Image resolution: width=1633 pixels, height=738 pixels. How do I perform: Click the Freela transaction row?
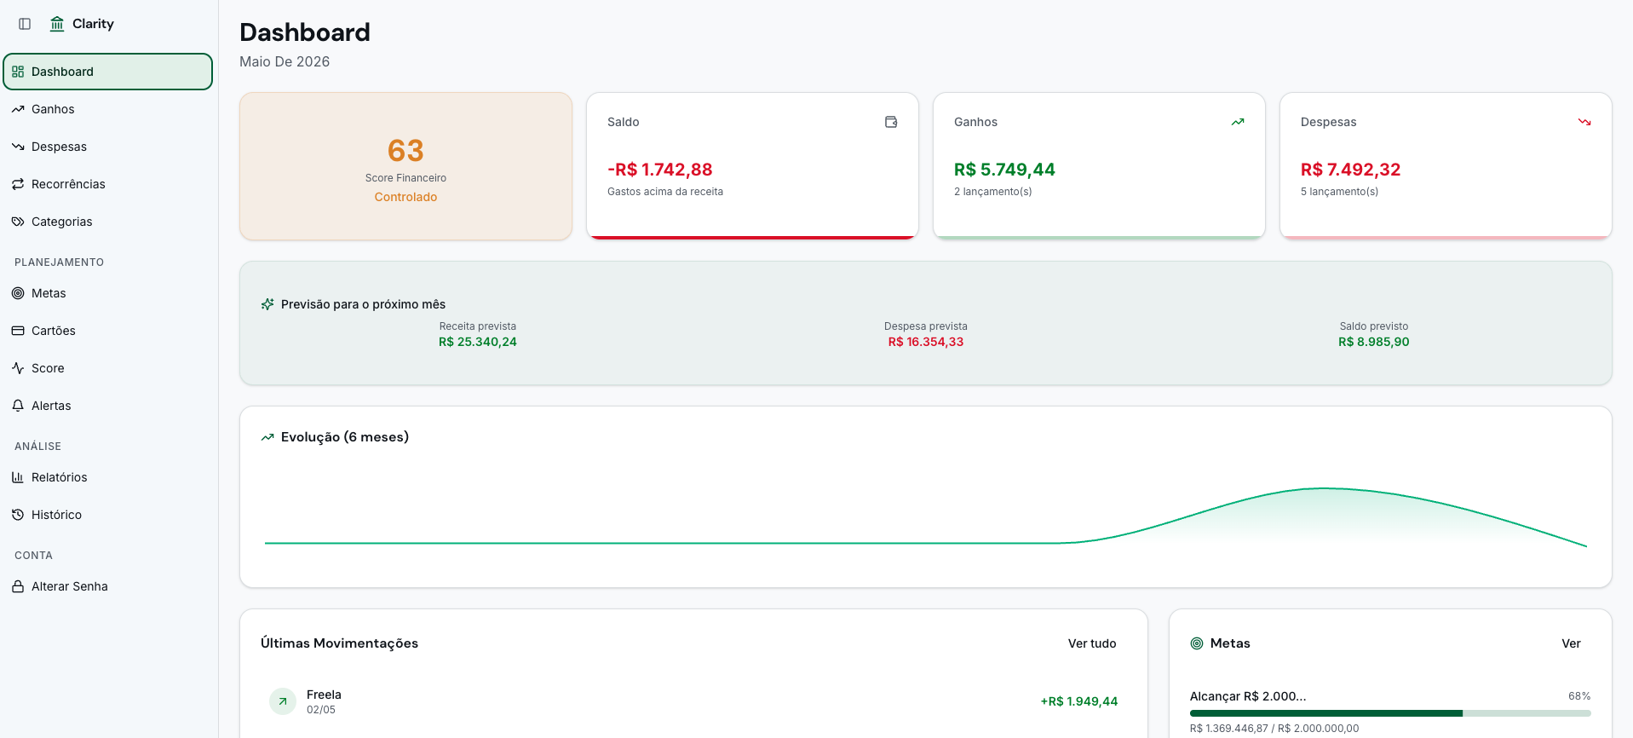693,701
